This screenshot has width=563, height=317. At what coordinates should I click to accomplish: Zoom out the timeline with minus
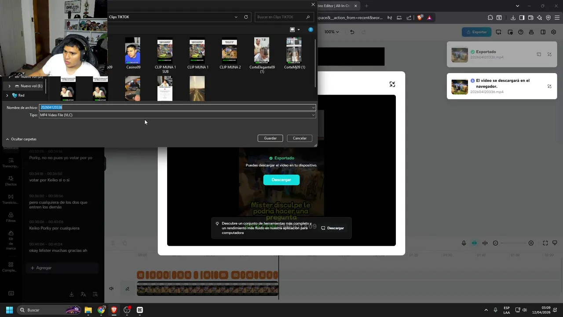495,243
